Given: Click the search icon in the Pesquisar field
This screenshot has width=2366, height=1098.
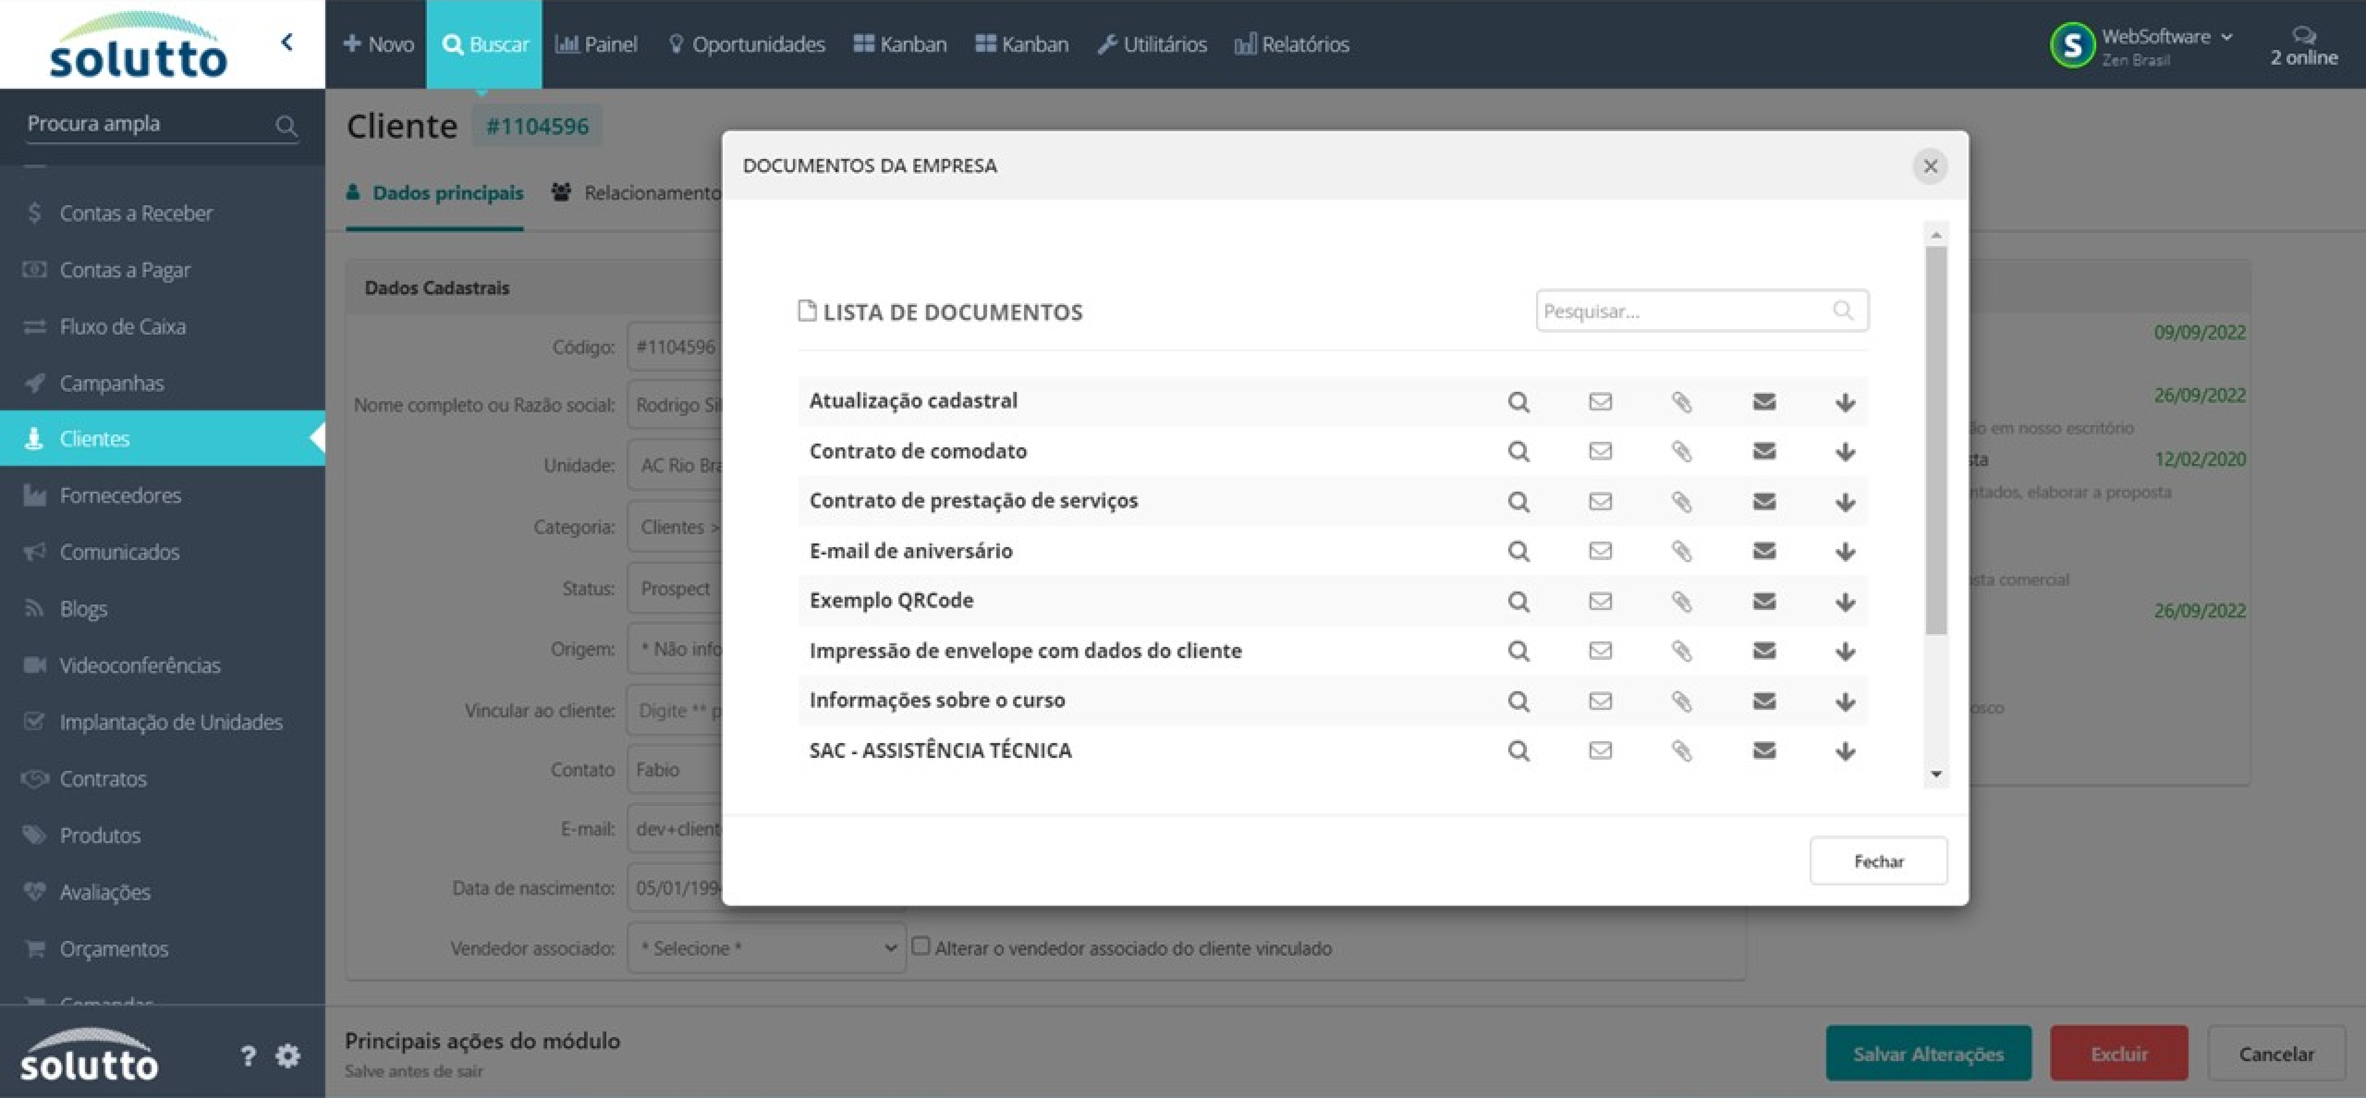Looking at the screenshot, I should tap(1842, 311).
